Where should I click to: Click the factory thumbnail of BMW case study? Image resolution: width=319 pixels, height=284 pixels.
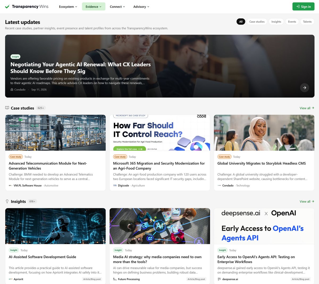pyautogui.click(x=56, y=133)
